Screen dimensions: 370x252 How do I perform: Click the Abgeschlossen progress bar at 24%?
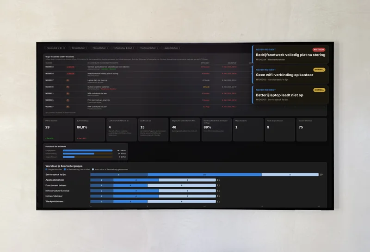point(87,157)
